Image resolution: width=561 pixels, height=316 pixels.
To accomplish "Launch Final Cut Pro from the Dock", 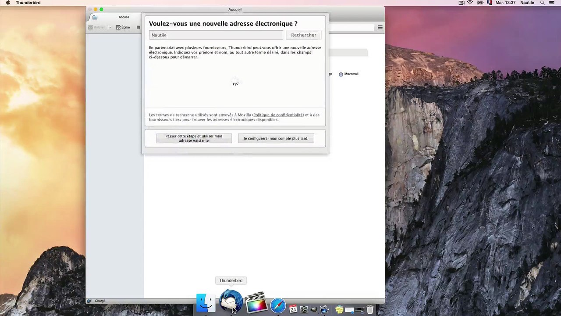I will (256, 302).
